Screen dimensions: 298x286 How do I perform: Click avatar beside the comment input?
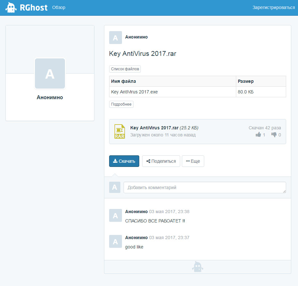coord(115,187)
